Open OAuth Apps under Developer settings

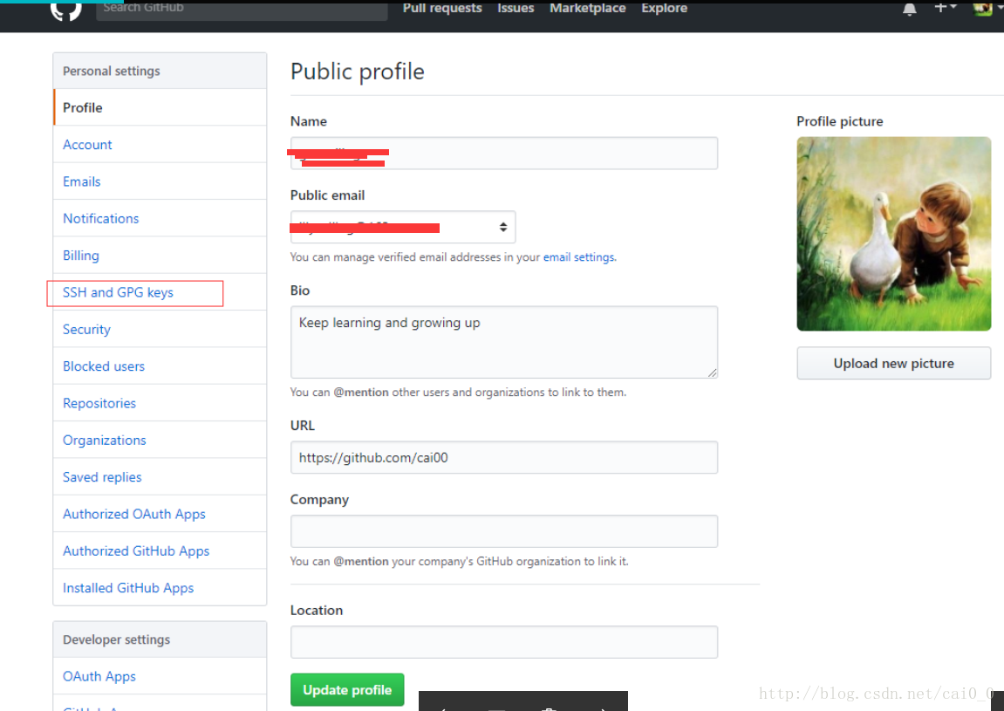coord(161,676)
